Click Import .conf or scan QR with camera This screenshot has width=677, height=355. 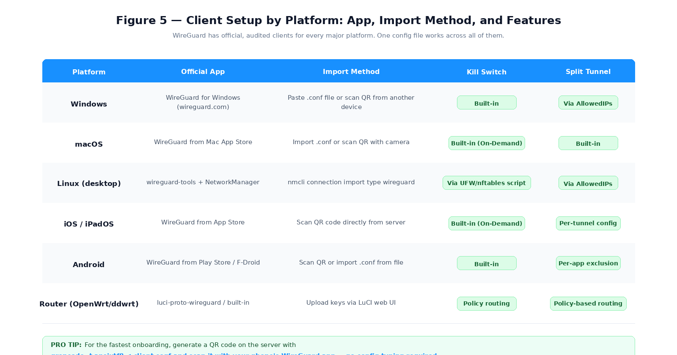(x=351, y=142)
